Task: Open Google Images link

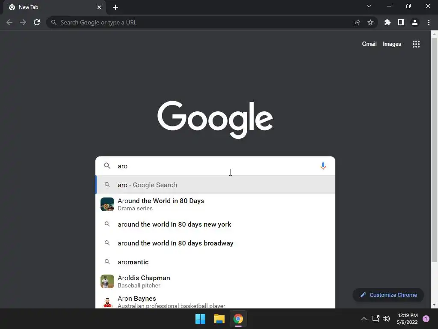Action: [392, 44]
